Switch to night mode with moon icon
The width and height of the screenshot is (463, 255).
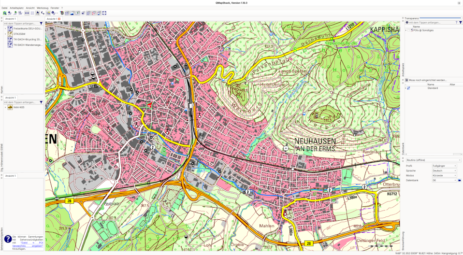pos(43,13)
